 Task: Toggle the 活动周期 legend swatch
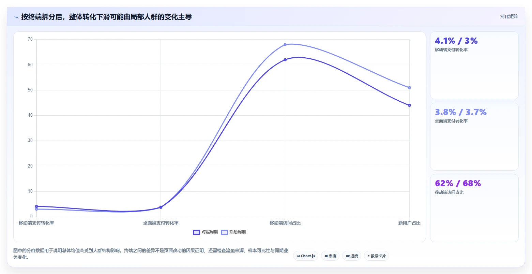tap(224, 232)
